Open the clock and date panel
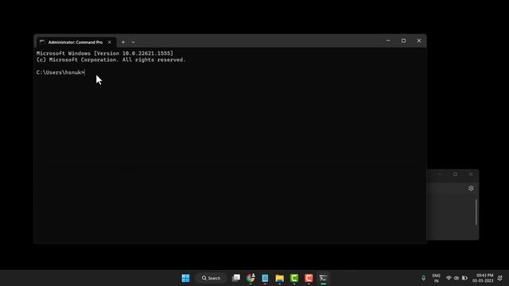Screen dimensions: 509x286 point(483,278)
